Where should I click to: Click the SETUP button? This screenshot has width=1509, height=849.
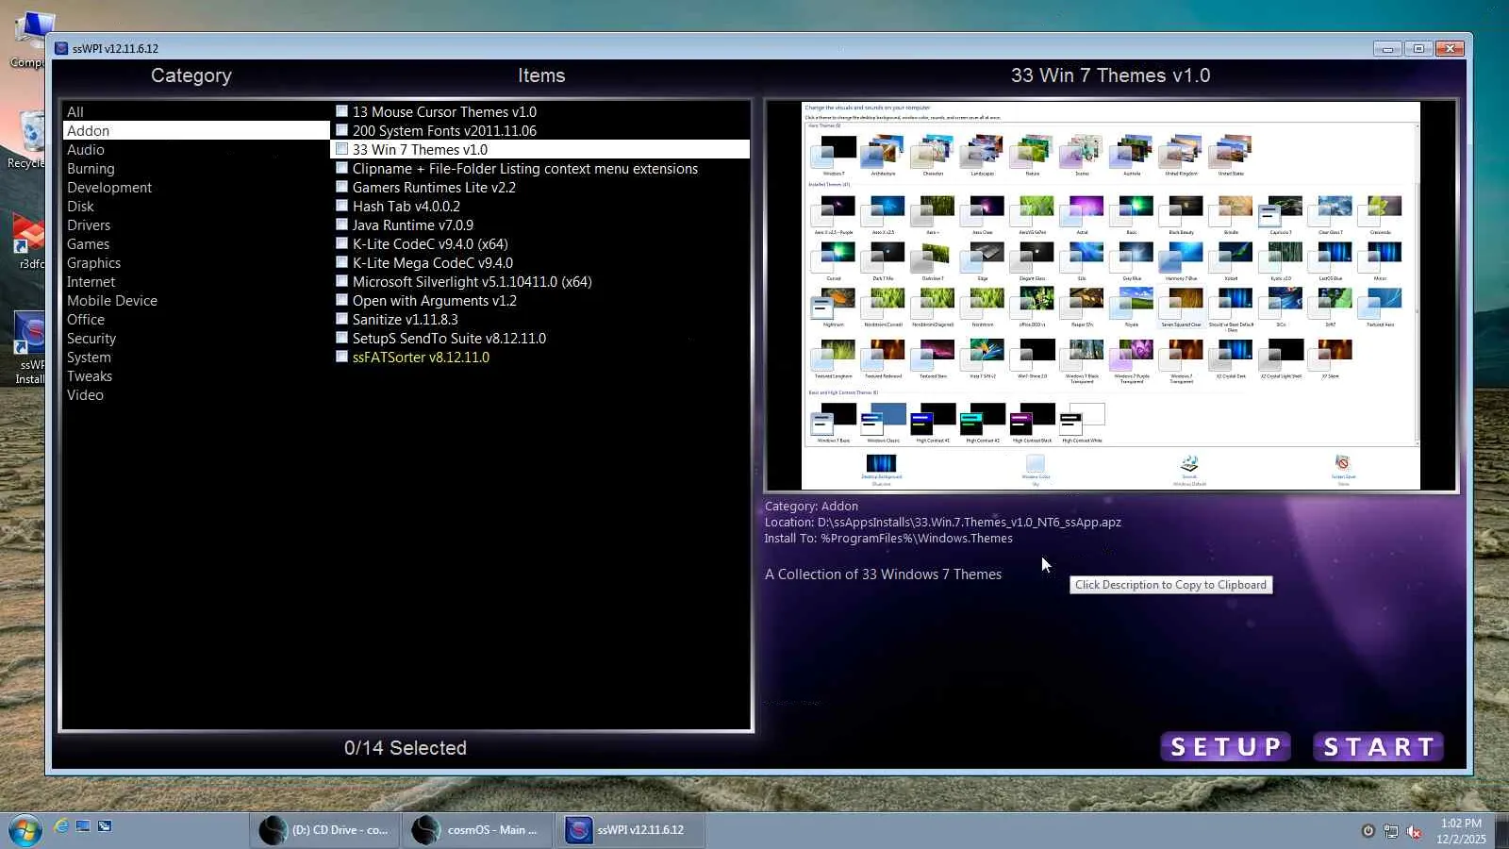1225,747
